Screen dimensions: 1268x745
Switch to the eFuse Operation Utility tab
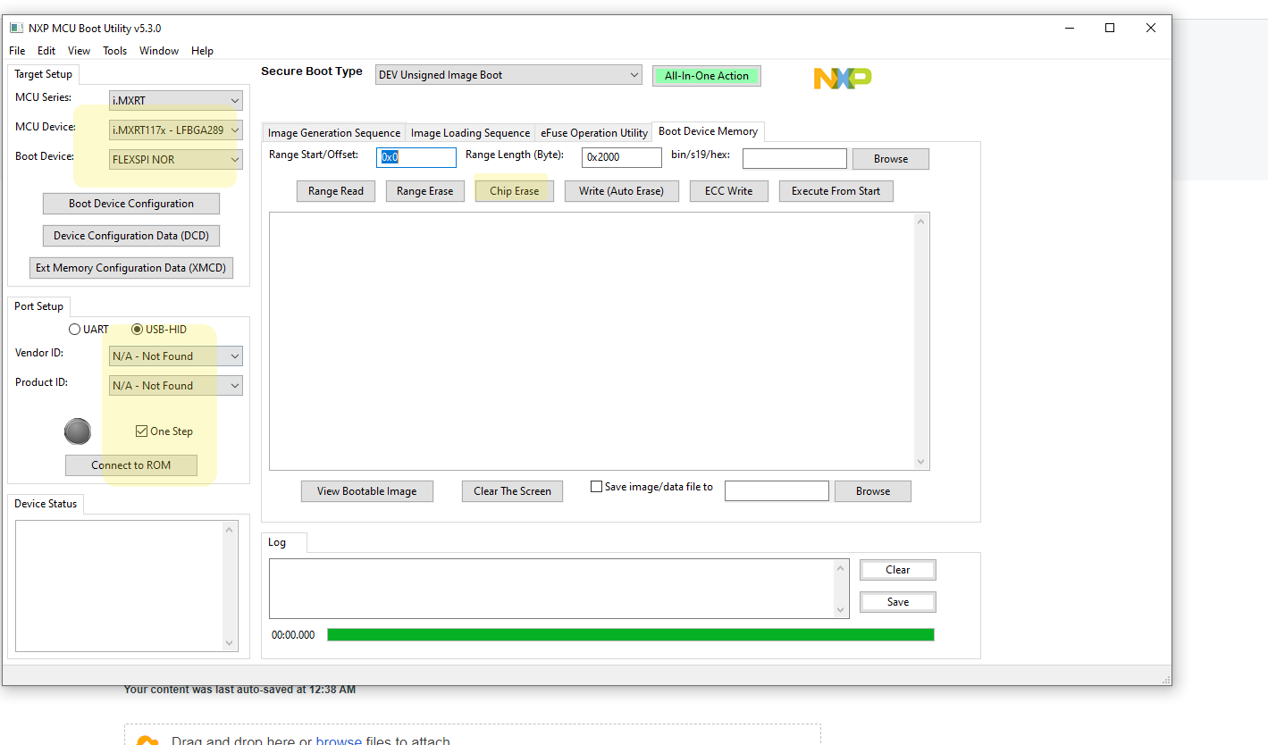click(593, 131)
